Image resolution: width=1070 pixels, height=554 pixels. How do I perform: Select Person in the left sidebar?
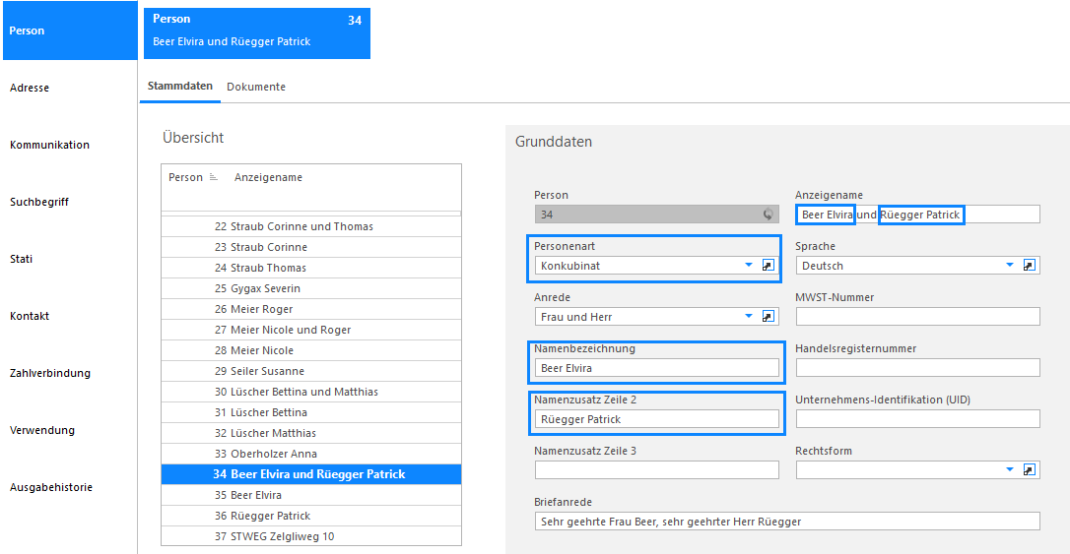point(70,31)
